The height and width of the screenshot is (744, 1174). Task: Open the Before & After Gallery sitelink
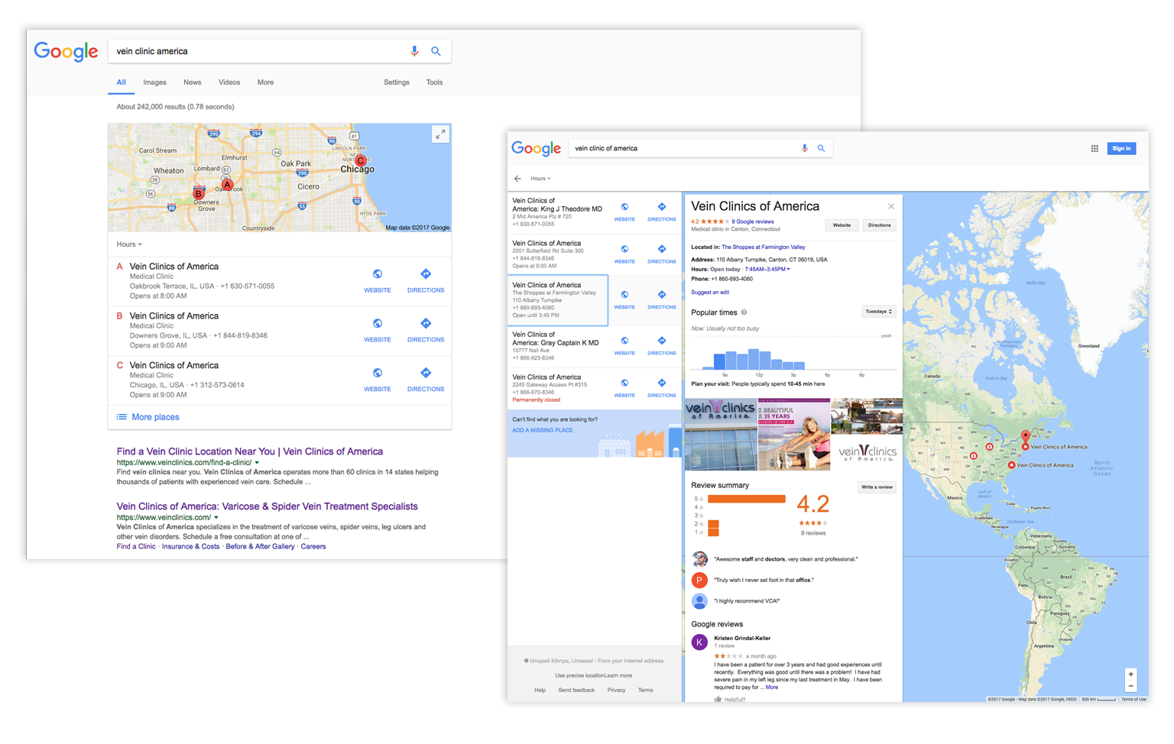260,547
